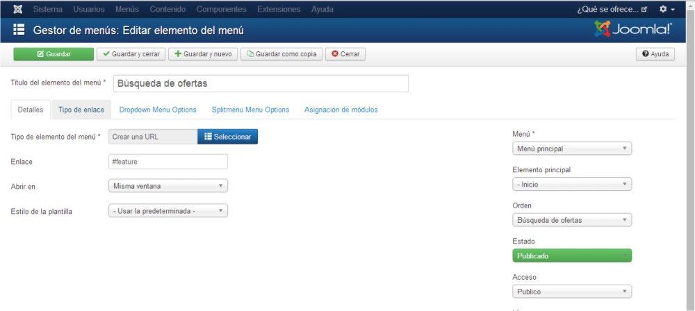The width and height of the screenshot is (695, 311).
Task: Open the Menús menu
Action: click(126, 9)
